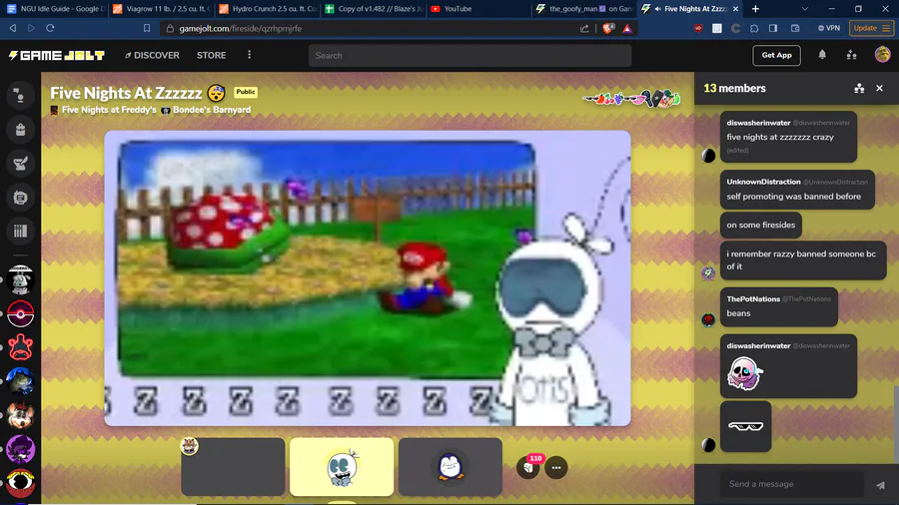
Task: Open UnknownDistraction's profile name
Action: tap(763, 182)
